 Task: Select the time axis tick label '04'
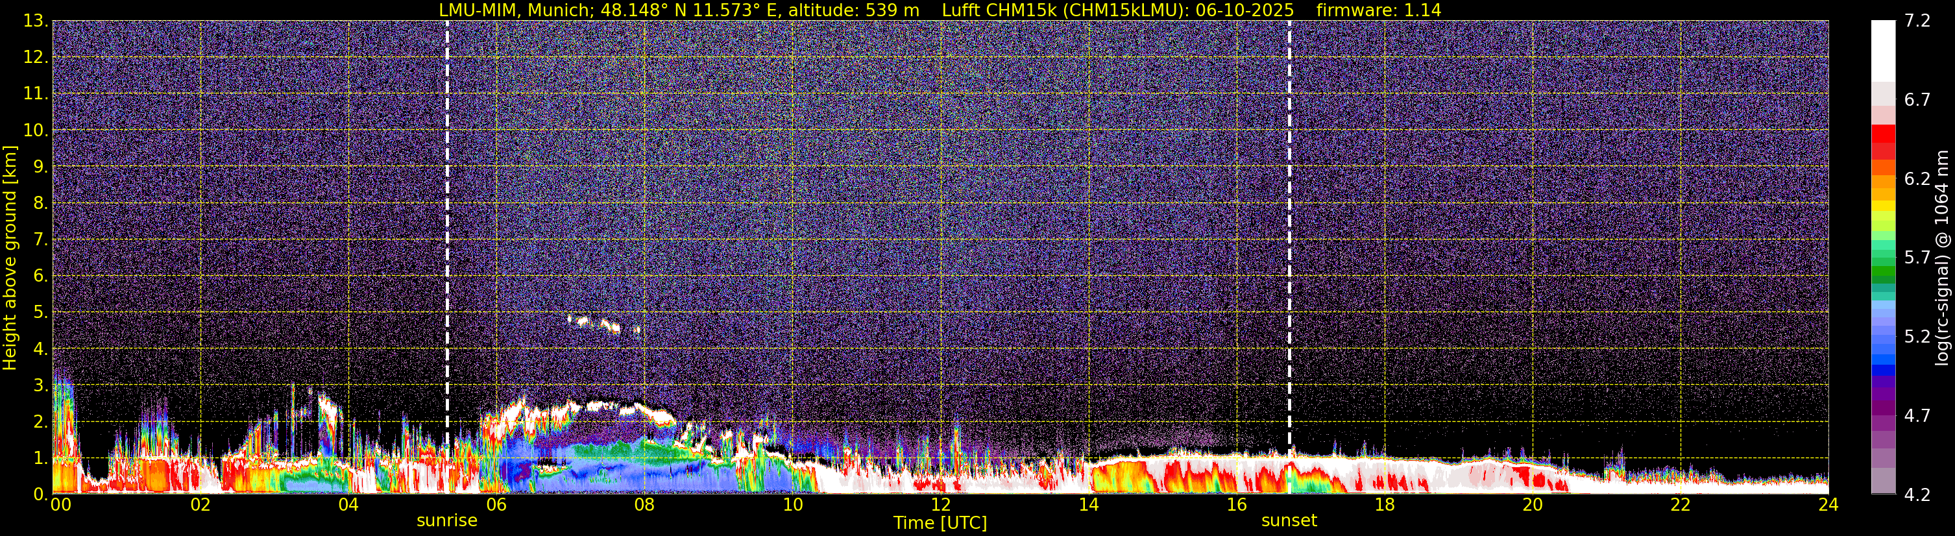pyautogui.click(x=348, y=506)
